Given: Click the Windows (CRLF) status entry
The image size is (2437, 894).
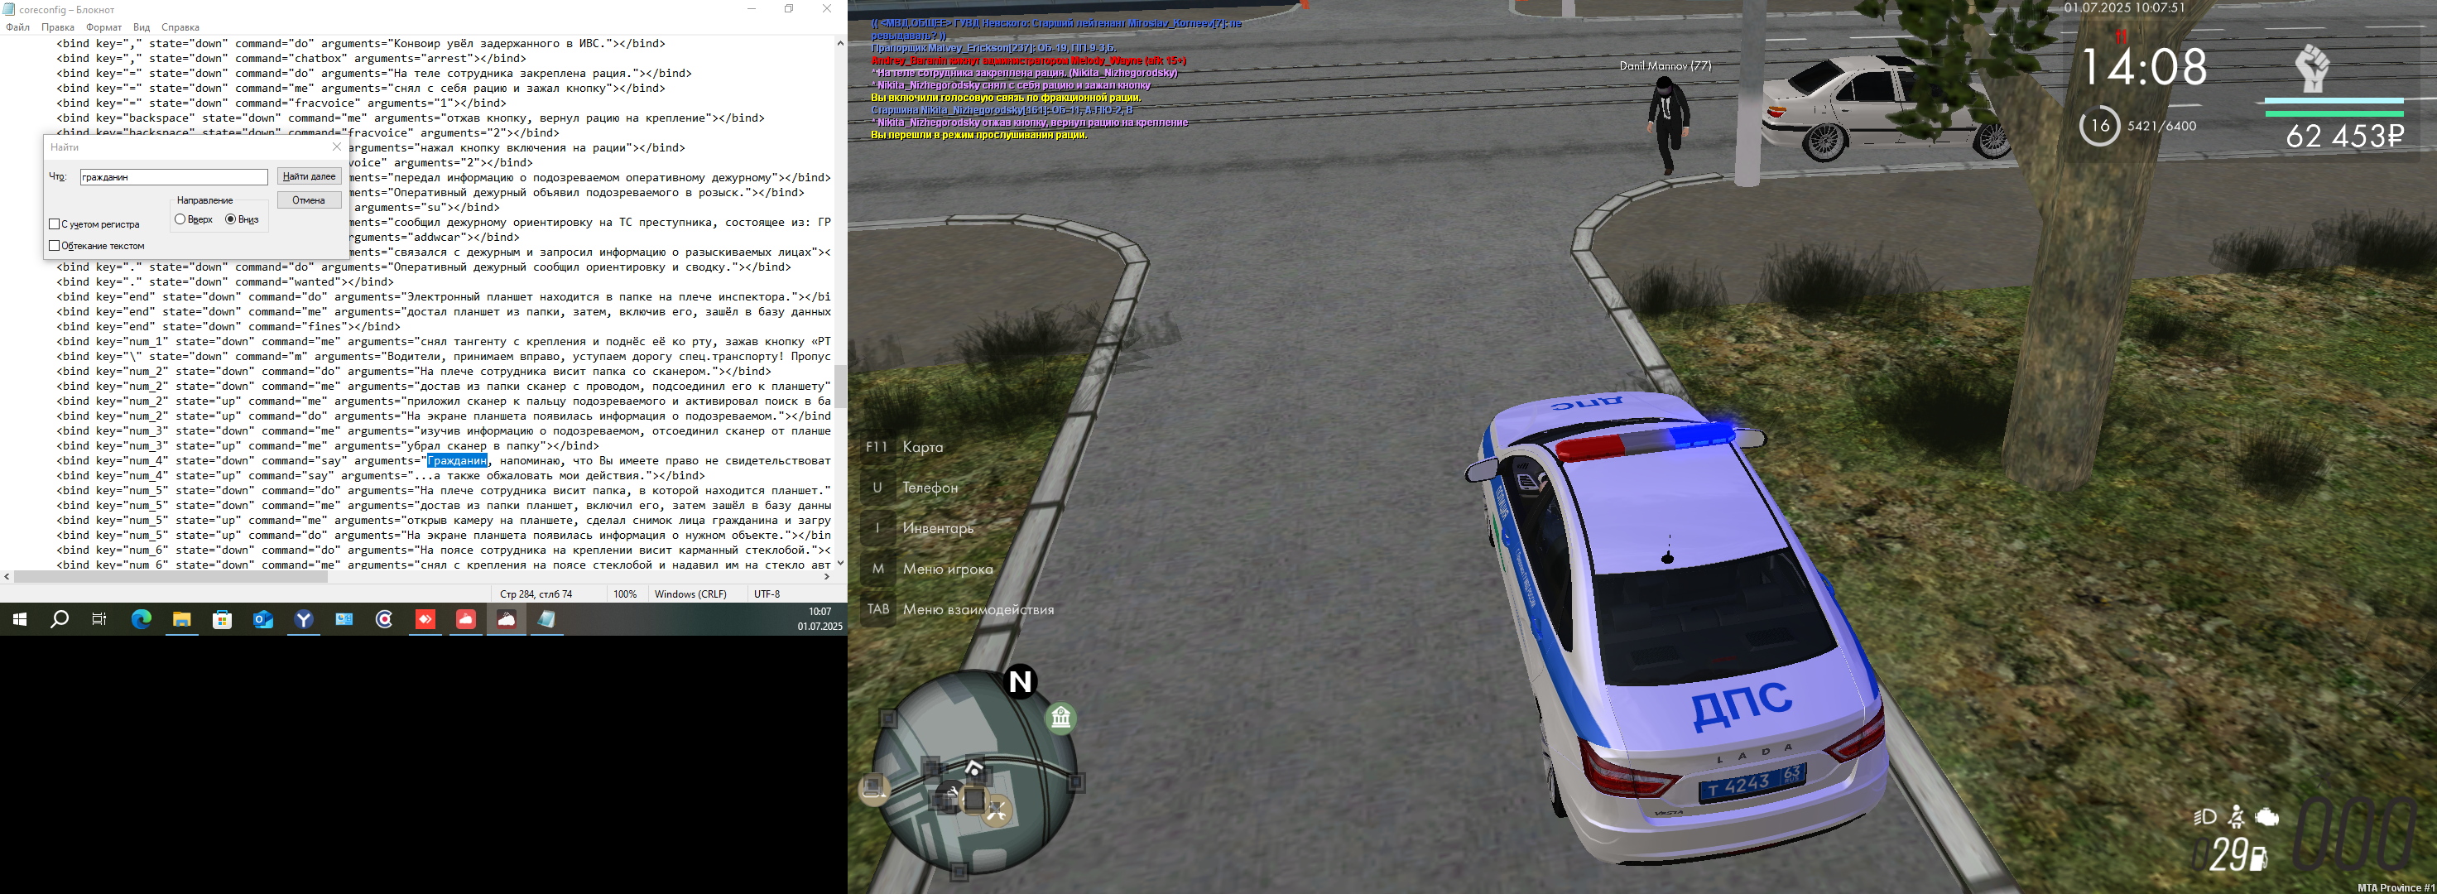Looking at the screenshot, I should 690,594.
